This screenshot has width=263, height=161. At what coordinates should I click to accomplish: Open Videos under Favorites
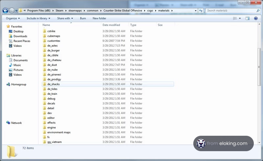point(15,46)
